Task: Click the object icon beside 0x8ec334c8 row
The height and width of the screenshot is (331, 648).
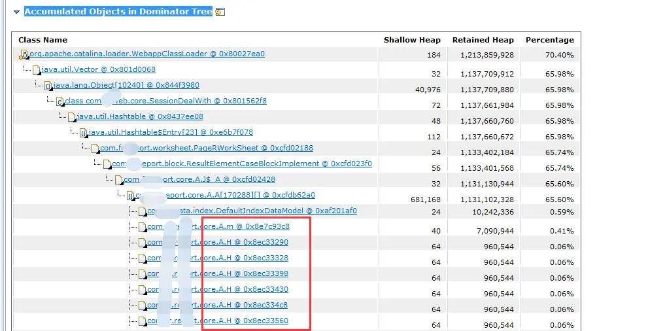Action: [x=142, y=305]
